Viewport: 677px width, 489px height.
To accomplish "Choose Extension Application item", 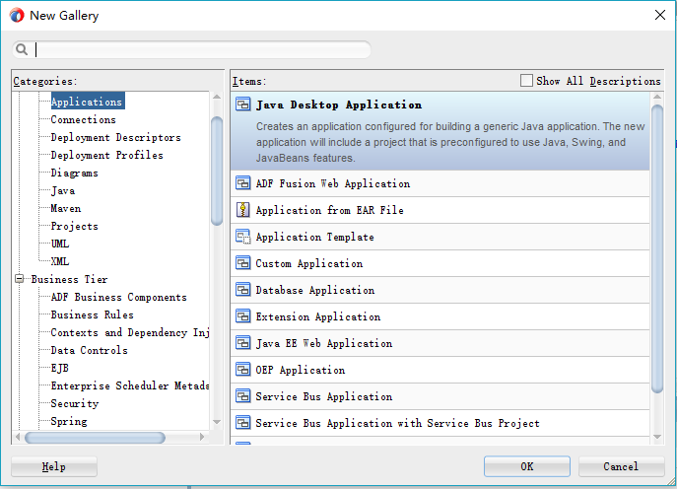I will [x=440, y=316].
